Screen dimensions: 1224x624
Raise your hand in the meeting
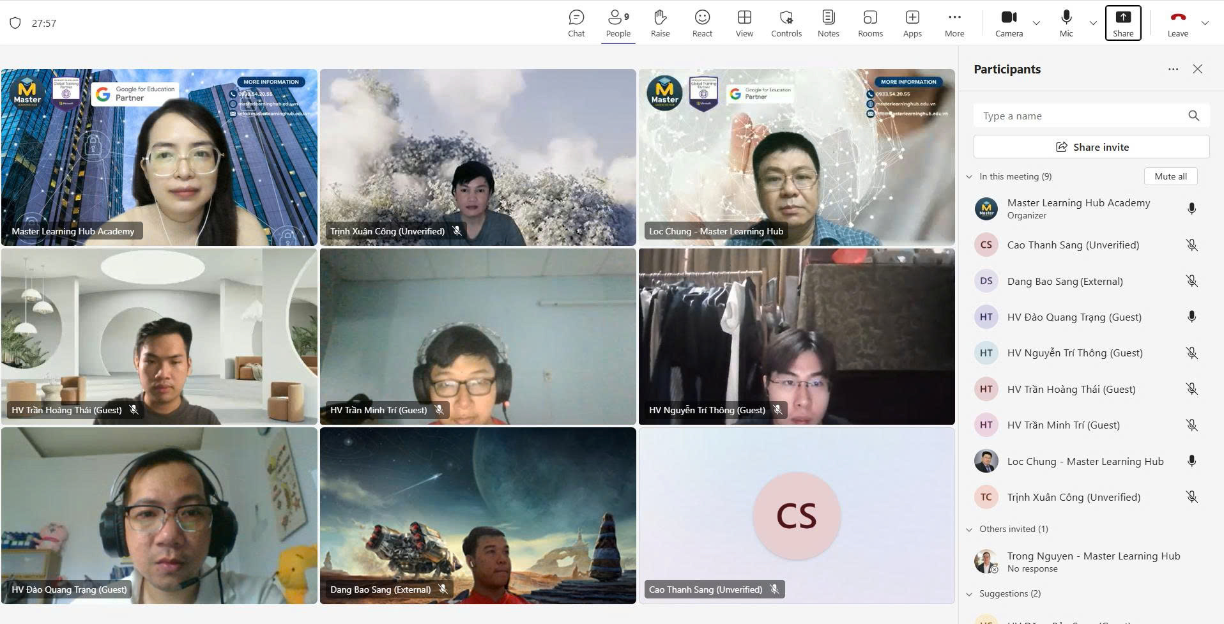click(x=660, y=24)
